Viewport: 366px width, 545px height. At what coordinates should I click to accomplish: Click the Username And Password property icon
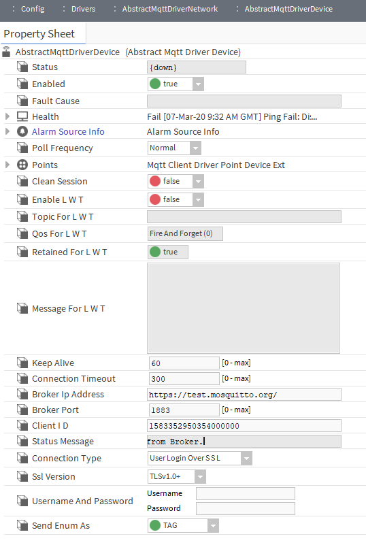[x=22, y=501]
